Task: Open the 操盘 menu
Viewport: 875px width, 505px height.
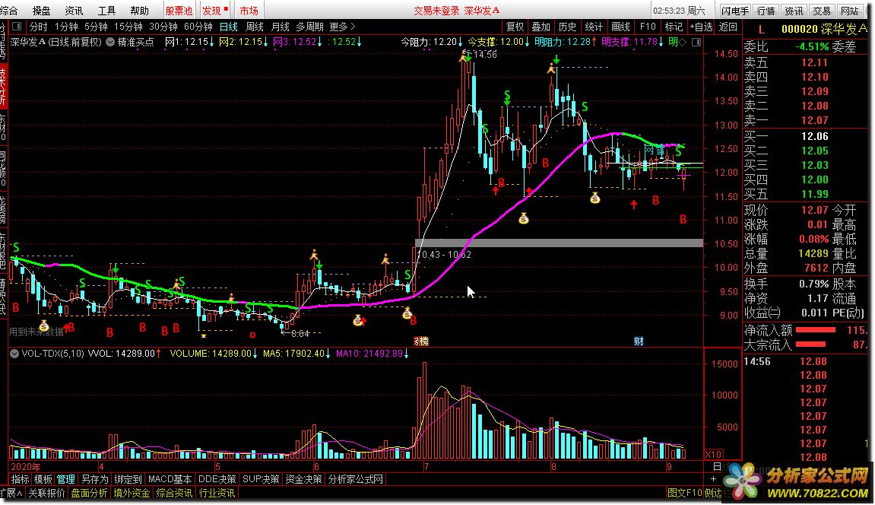Action: [x=41, y=10]
